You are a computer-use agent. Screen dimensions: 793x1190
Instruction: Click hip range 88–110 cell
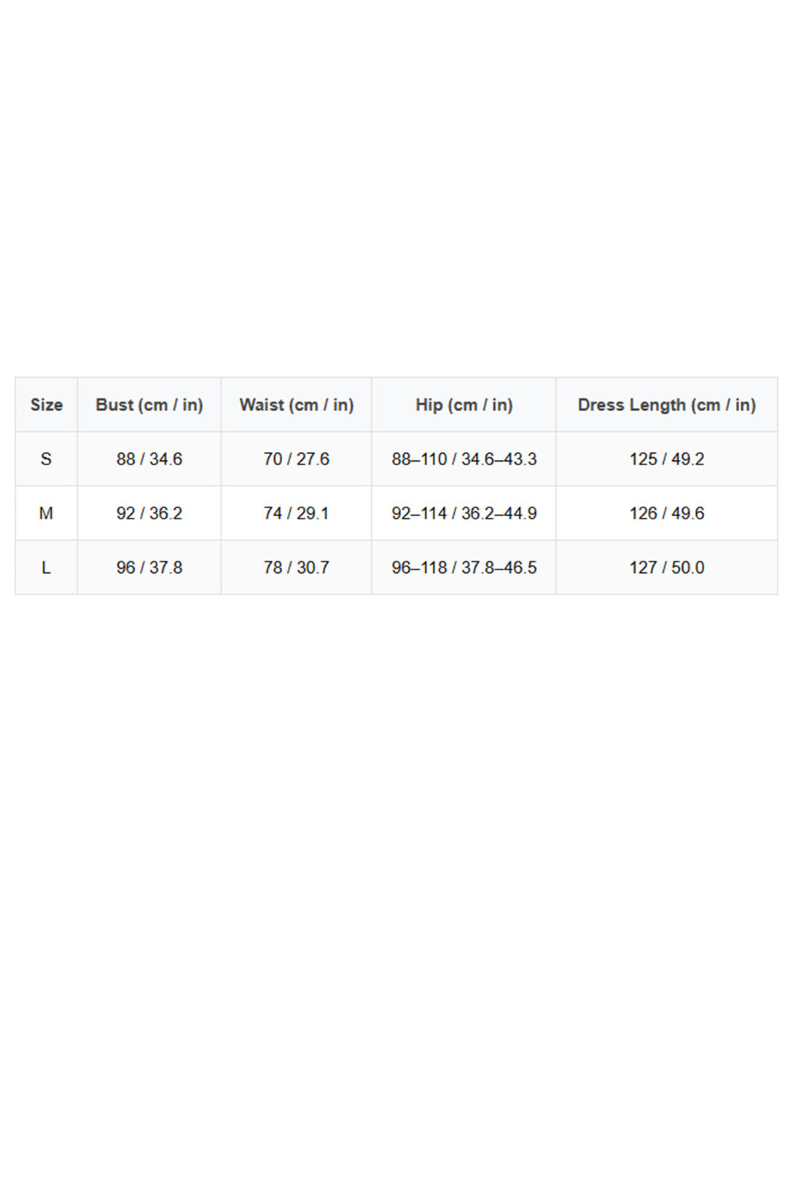(x=464, y=459)
